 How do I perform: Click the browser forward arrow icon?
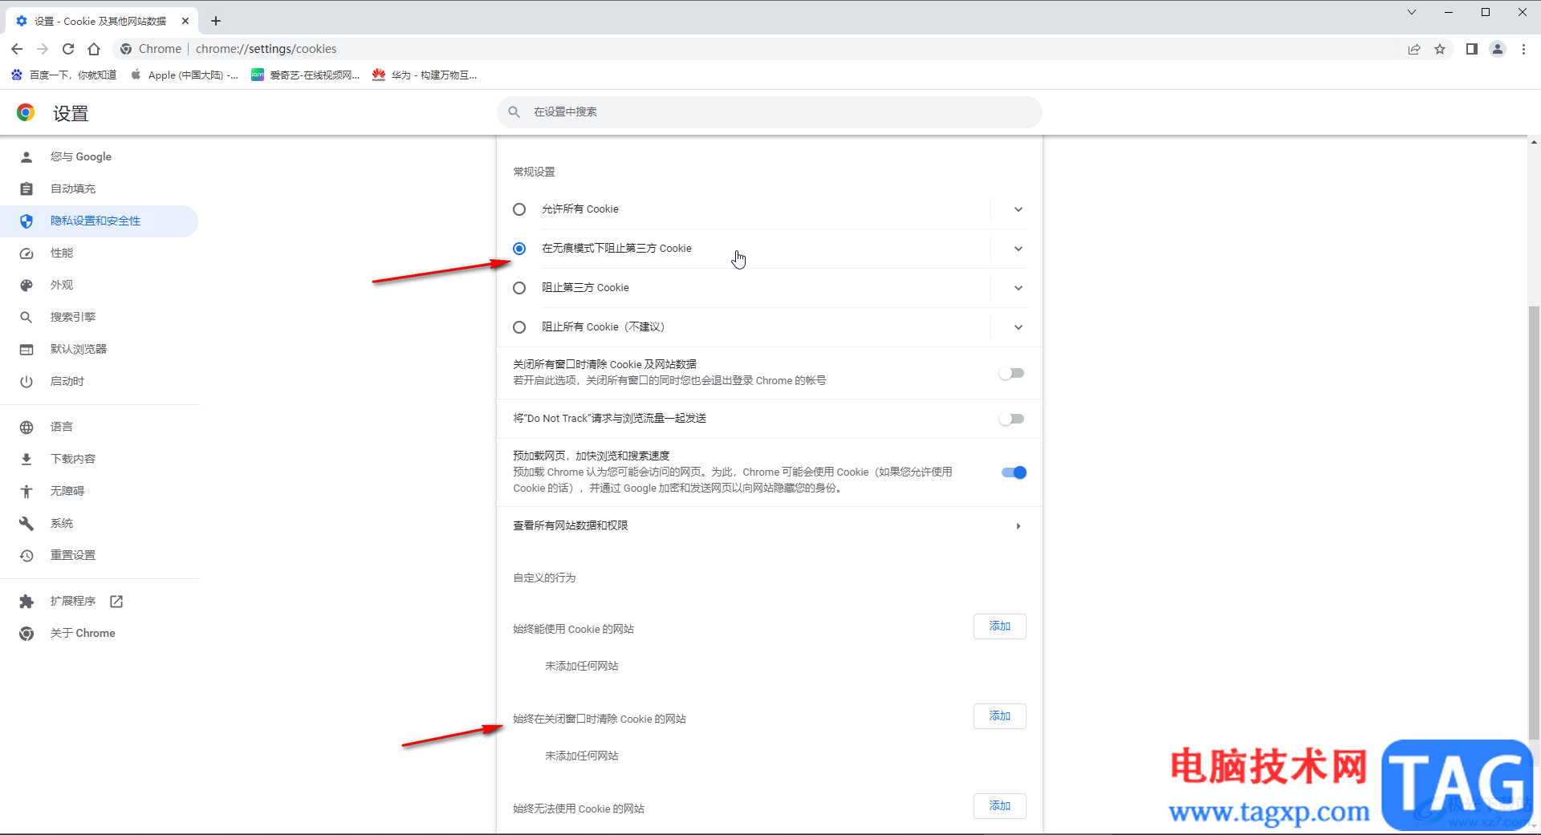point(43,49)
